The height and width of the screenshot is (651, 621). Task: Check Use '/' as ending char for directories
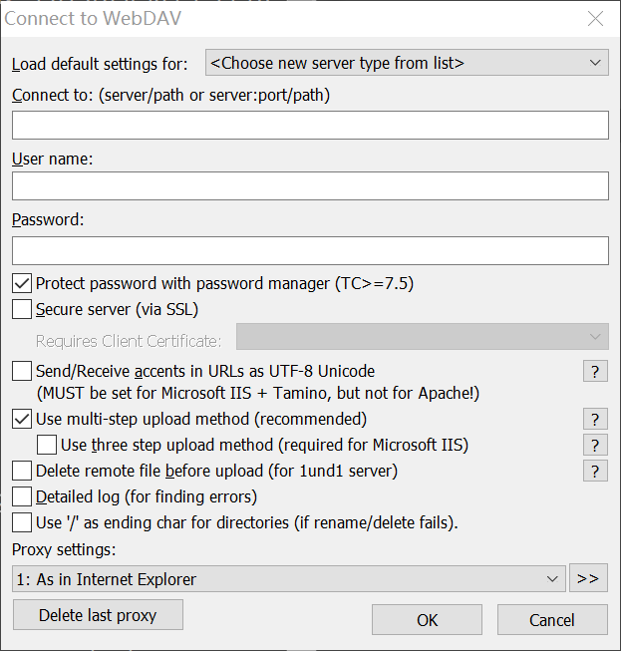click(22, 522)
